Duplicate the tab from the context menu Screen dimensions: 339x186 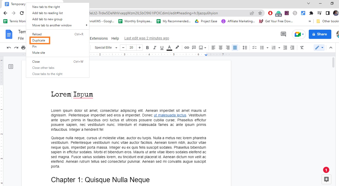[x=39, y=40]
